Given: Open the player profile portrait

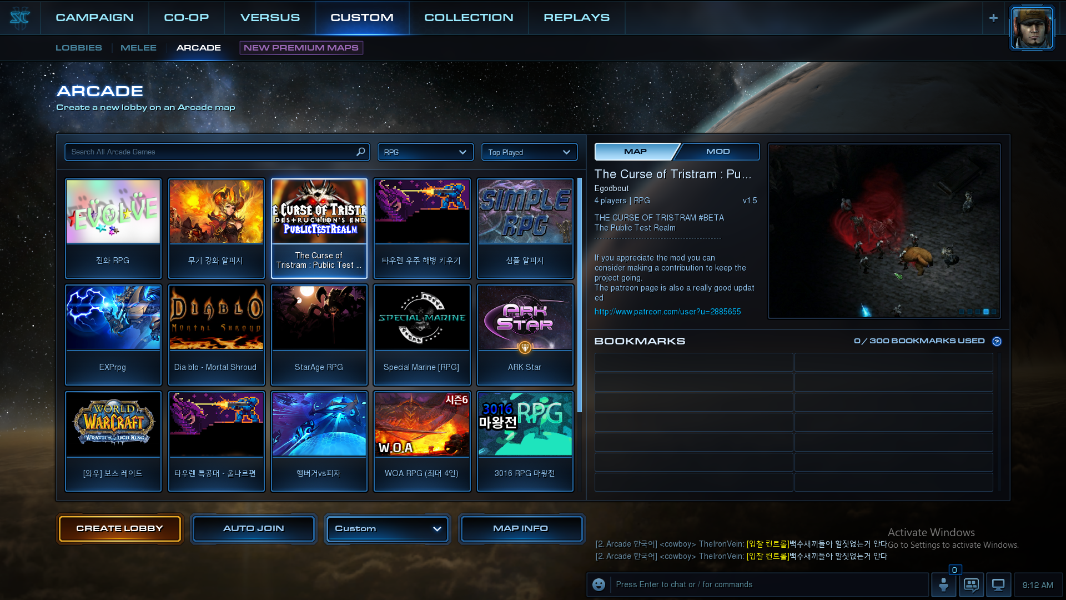Looking at the screenshot, I should coord(1032,28).
